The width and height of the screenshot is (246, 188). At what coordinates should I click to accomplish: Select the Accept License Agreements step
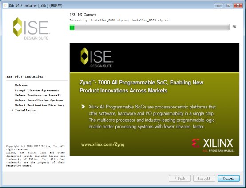[x=37, y=90]
